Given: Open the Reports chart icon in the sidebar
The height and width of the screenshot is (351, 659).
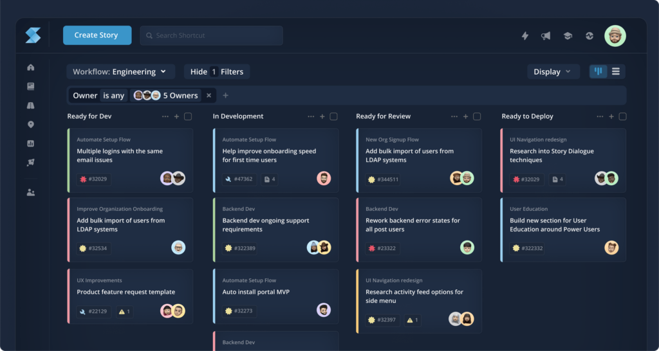Looking at the screenshot, I should (x=31, y=143).
